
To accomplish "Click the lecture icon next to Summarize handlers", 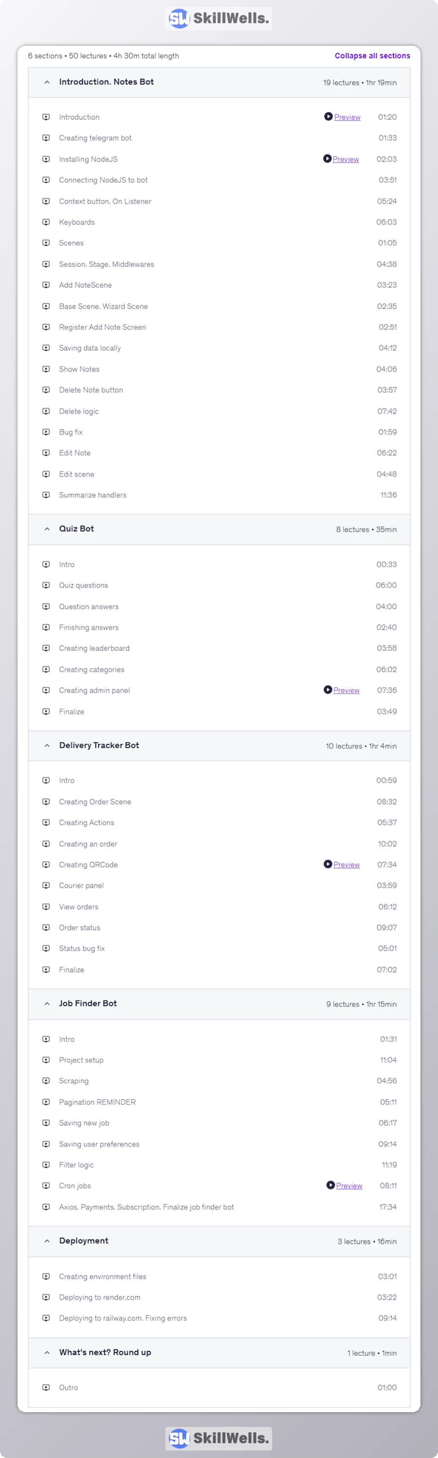I will click(46, 494).
